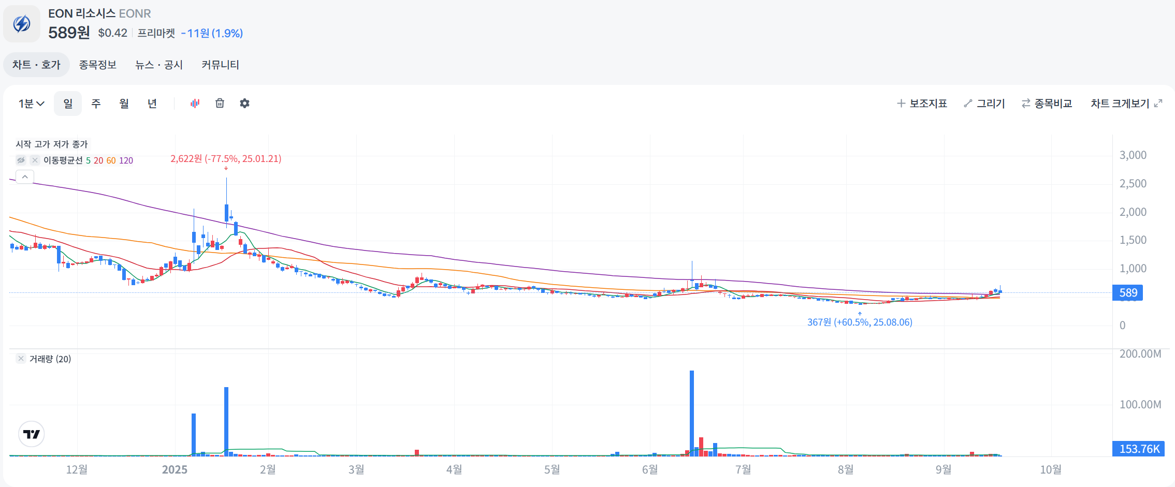Click the trash icon to clear drawings

click(x=220, y=104)
